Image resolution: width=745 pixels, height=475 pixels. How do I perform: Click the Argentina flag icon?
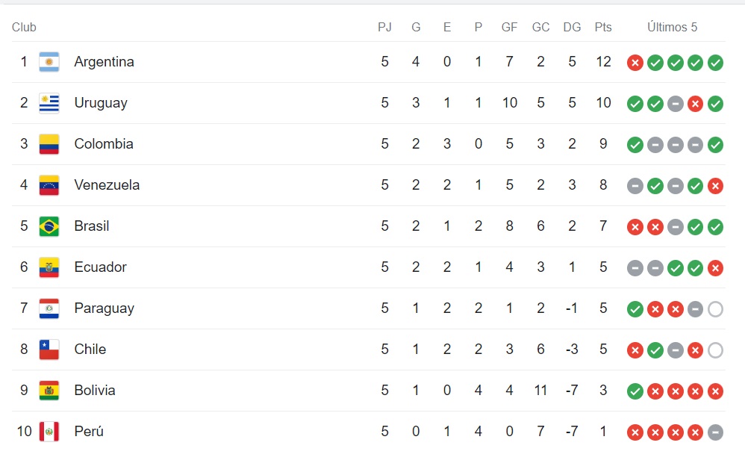49,62
